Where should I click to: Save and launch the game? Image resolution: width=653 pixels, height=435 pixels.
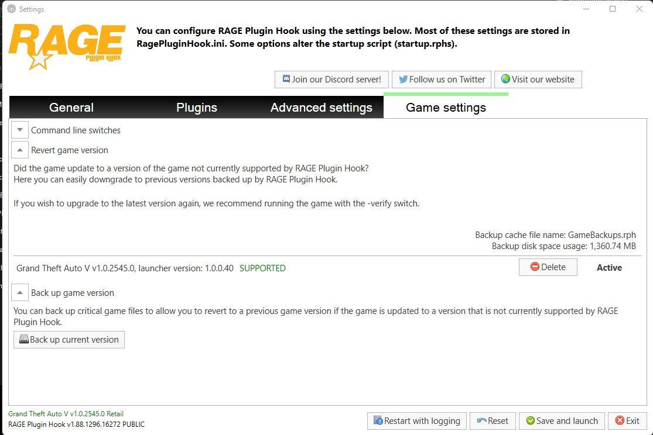tap(562, 421)
